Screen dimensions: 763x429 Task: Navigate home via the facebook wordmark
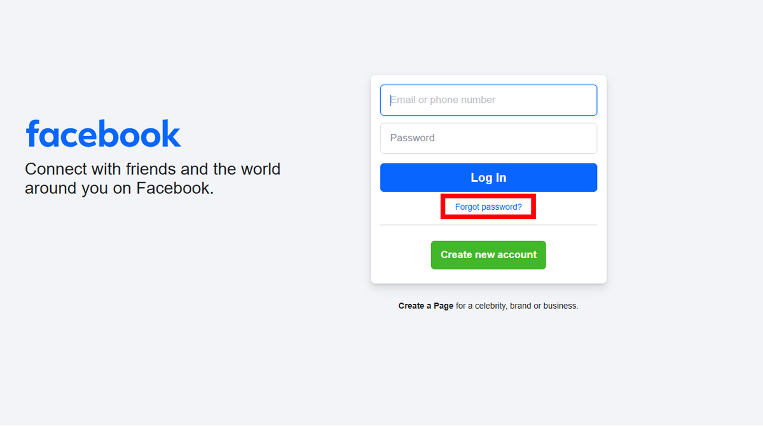click(x=102, y=133)
